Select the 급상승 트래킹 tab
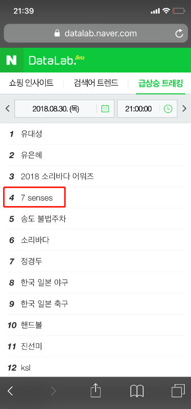The width and height of the screenshot is (191, 409). coord(161,83)
